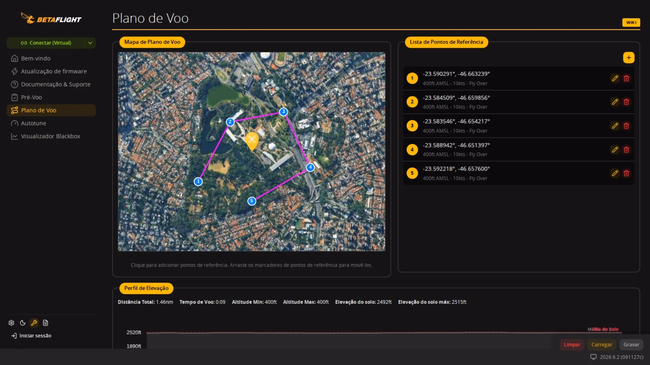Open Atualização de firmware page
650x365 pixels.
[51, 71]
